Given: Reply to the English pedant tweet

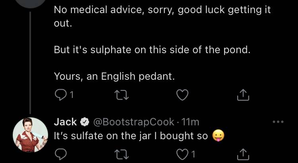Looking at the screenshot, I should 60,95.
